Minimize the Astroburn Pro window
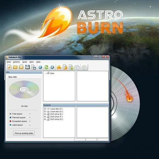This screenshot has height=159, width=159. [x=96, y=57]
